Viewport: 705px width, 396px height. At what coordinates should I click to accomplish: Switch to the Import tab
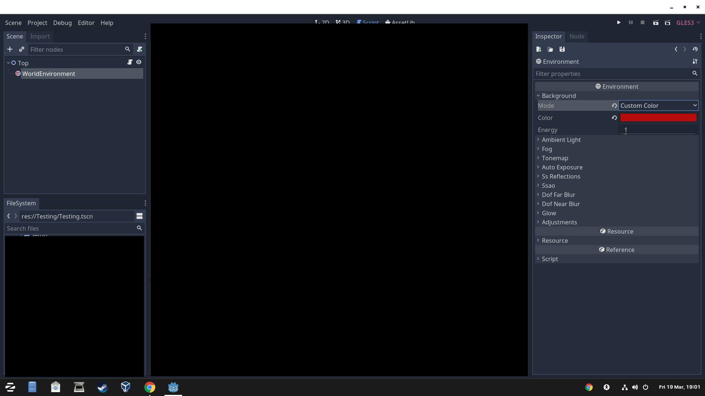click(40, 36)
